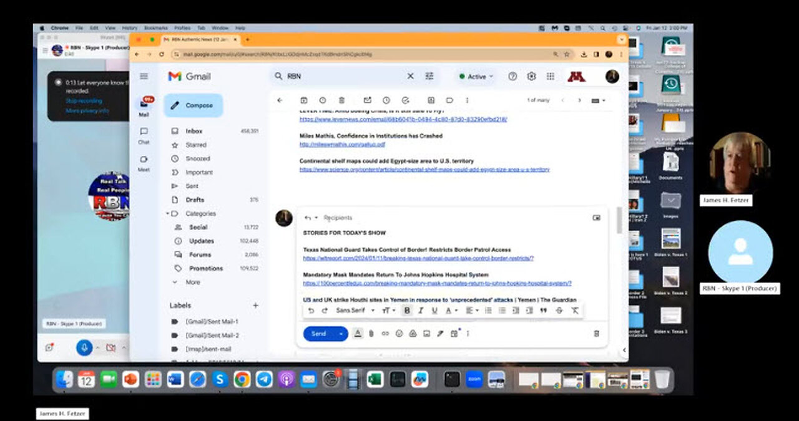Open the 100percentfedup mask mandates link
799x421 pixels.
437,283
